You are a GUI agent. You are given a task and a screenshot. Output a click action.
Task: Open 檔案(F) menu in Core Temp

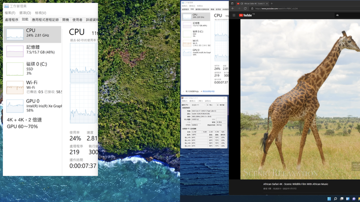[184, 101]
